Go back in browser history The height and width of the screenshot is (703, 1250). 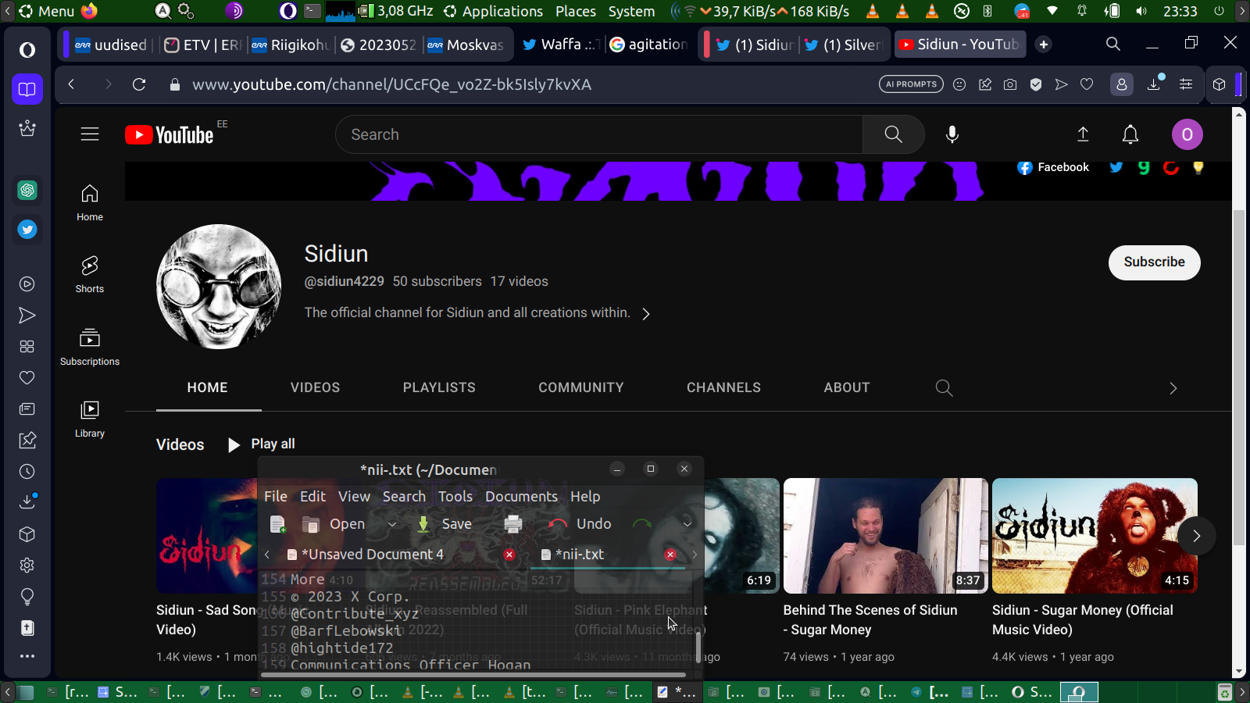(71, 84)
